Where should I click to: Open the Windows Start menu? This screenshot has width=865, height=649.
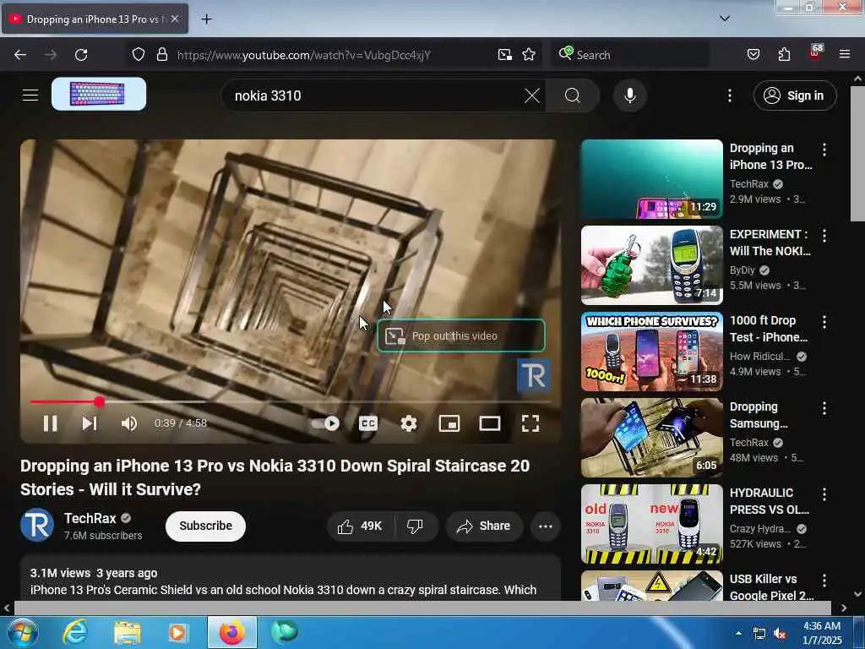pyautogui.click(x=22, y=632)
